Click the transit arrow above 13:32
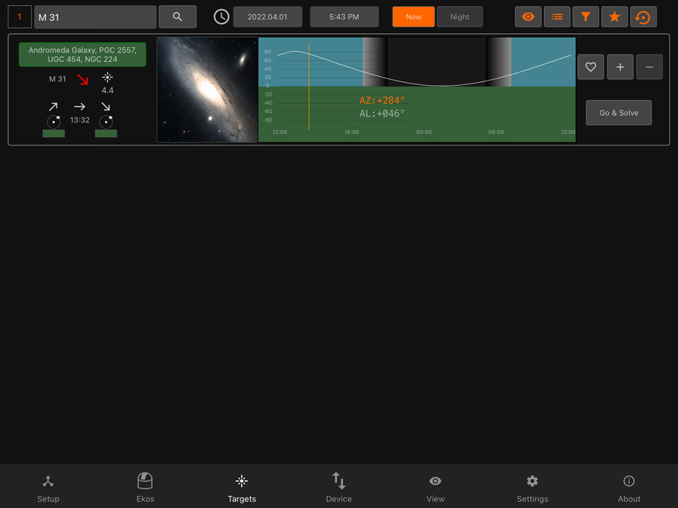The image size is (678, 508). click(x=80, y=106)
